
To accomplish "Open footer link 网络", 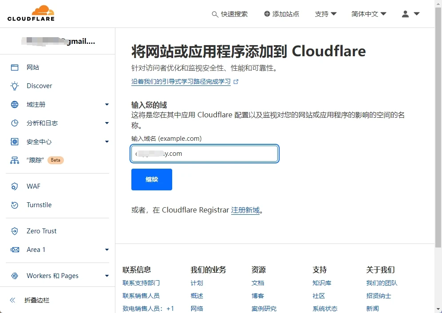I will [x=197, y=309].
